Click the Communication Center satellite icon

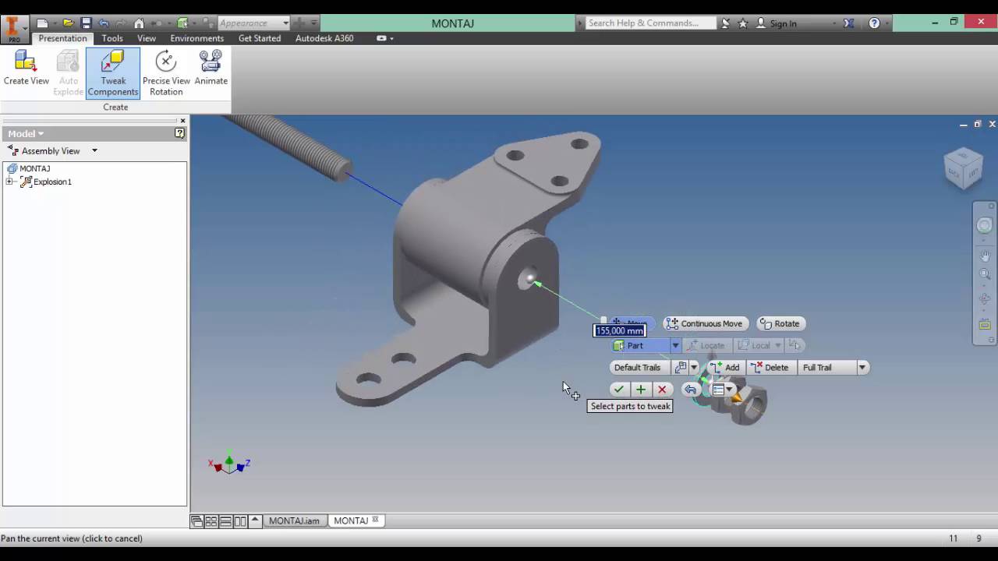[725, 23]
